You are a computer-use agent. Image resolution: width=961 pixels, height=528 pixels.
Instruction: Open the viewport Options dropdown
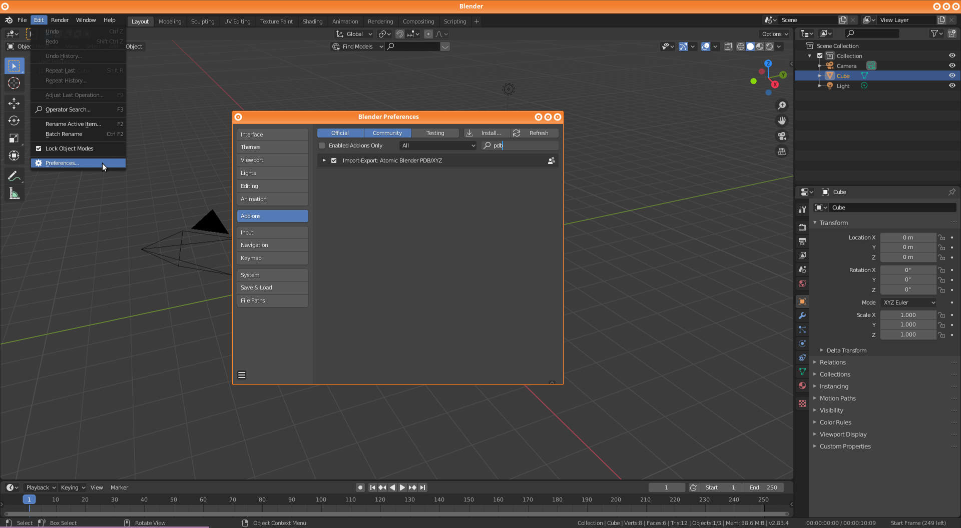coord(774,34)
